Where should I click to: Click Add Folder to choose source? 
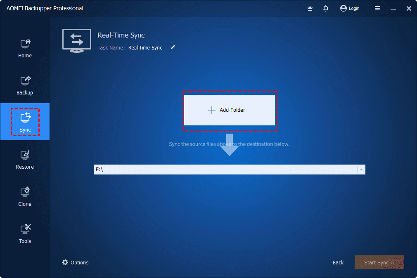pyautogui.click(x=230, y=110)
